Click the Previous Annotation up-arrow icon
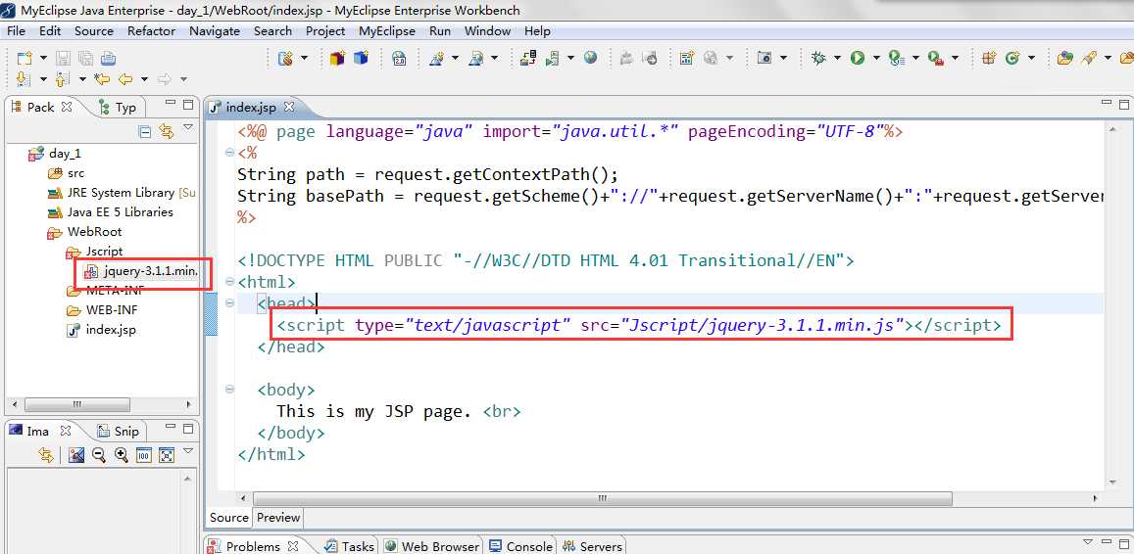Screen dimensions: 1134x554 (62, 78)
